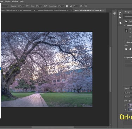
Task: Open the Clone Source panel icon
Action: tap(120, 23)
